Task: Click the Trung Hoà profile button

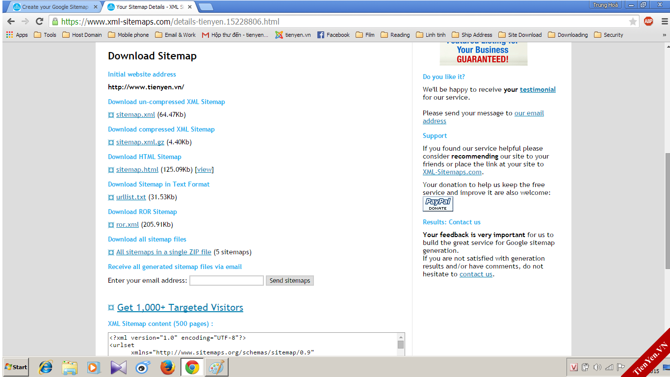Action: [606, 5]
